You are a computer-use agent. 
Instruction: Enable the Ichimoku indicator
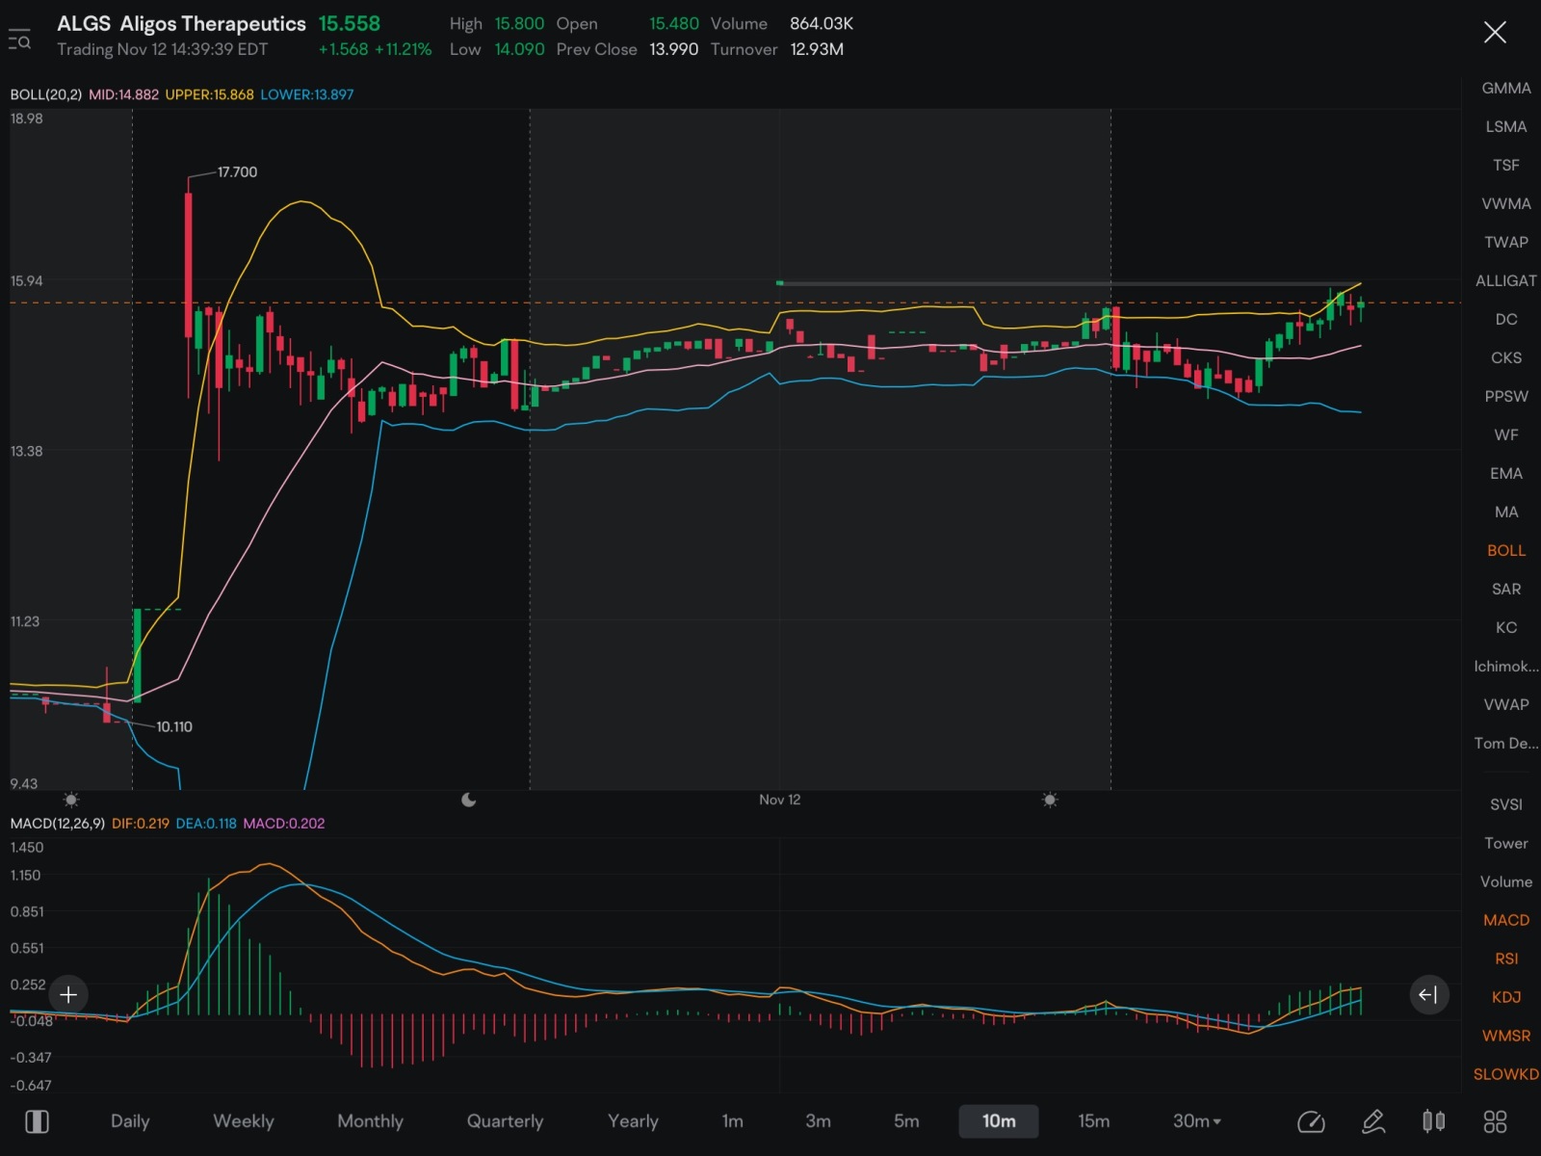(x=1505, y=666)
